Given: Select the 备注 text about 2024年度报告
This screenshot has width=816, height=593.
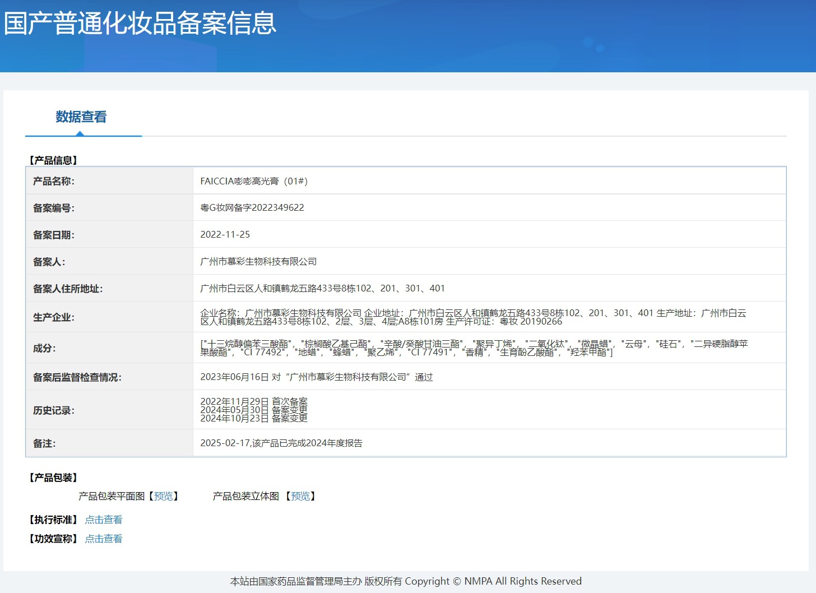Looking at the screenshot, I should click(281, 443).
